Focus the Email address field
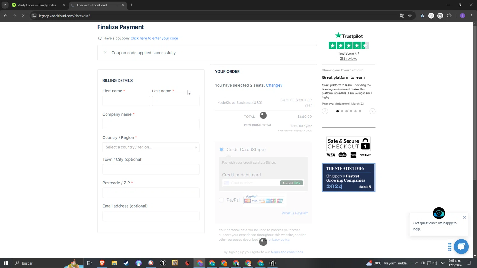 151,216
